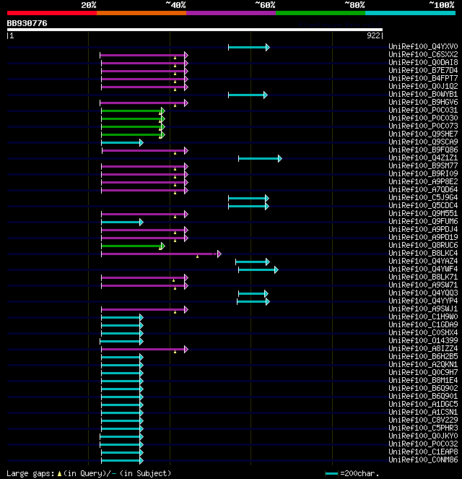The width and height of the screenshot is (462, 479).
Task: Open the UniRef100_C5J9G4 subject link
Action: pyautogui.click(x=423, y=197)
